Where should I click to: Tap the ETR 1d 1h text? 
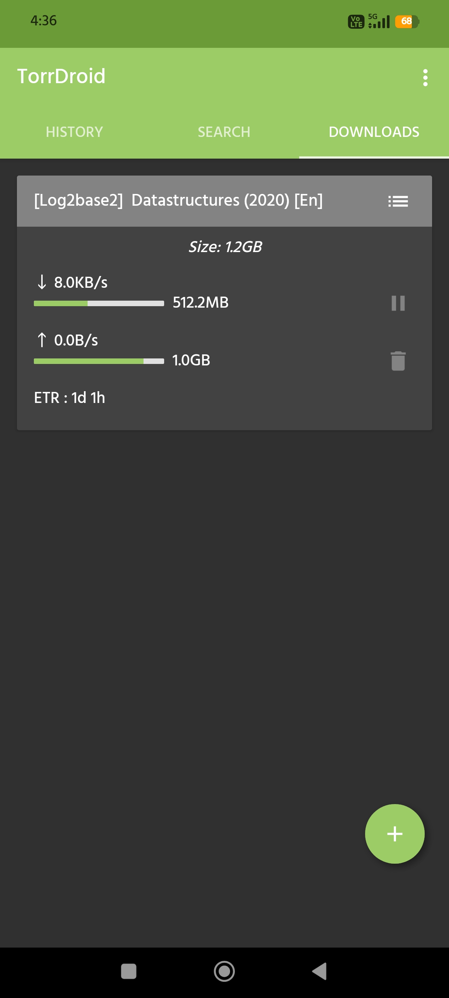[70, 397]
